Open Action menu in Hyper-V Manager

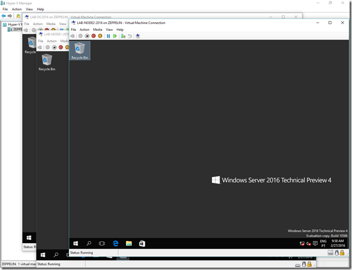[x=16, y=9]
